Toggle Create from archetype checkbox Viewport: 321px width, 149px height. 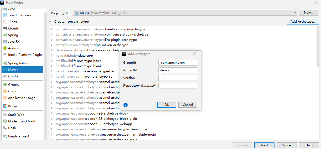coord(52,22)
